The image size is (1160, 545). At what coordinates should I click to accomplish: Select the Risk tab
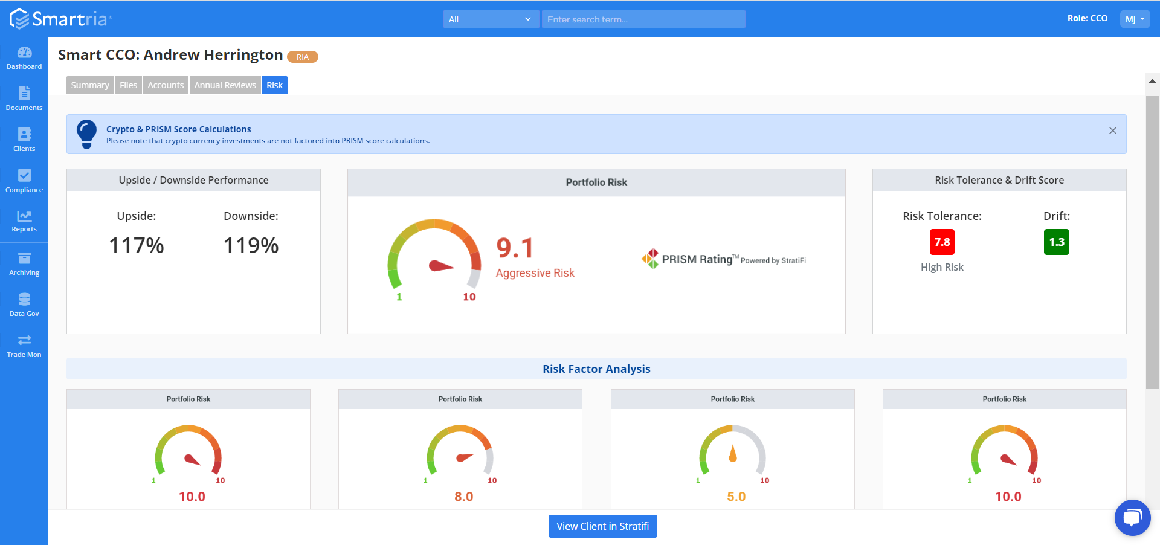pyautogui.click(x=275, y=85)
